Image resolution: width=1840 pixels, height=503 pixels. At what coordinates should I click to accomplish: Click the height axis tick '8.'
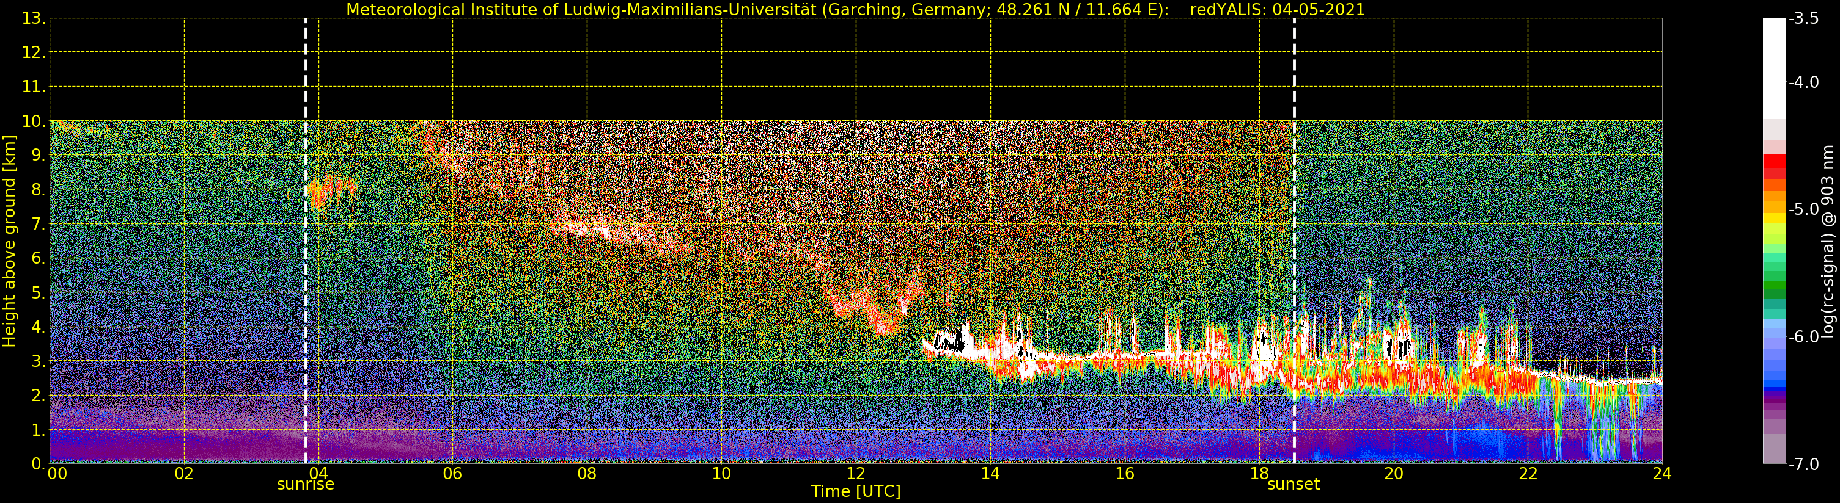tap(39, 190)
